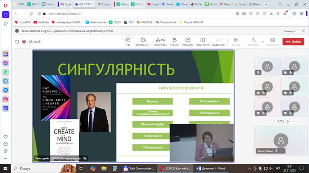Change input language УКР in system tray

click(278, 169)
